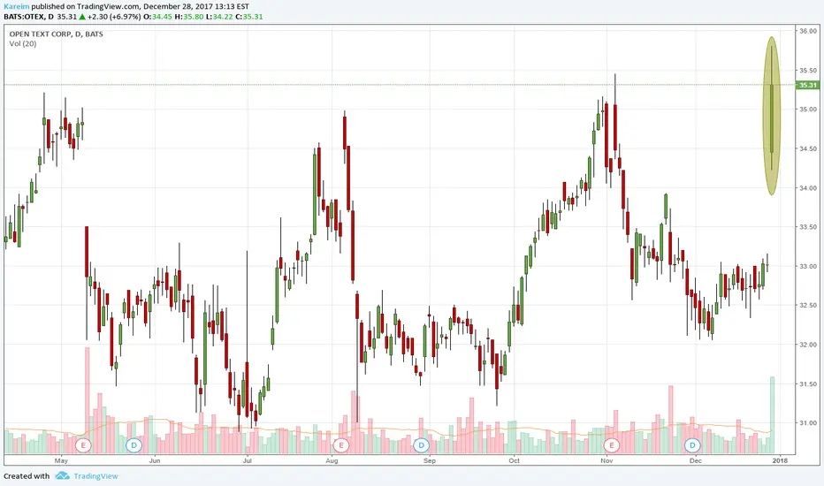Click the Created with caption text
The width and height of the screenshot is (824, 486).
(27, 476)
